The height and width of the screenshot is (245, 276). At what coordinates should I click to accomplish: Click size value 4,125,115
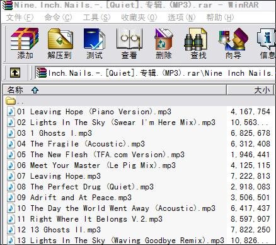(x=250, y=165)
